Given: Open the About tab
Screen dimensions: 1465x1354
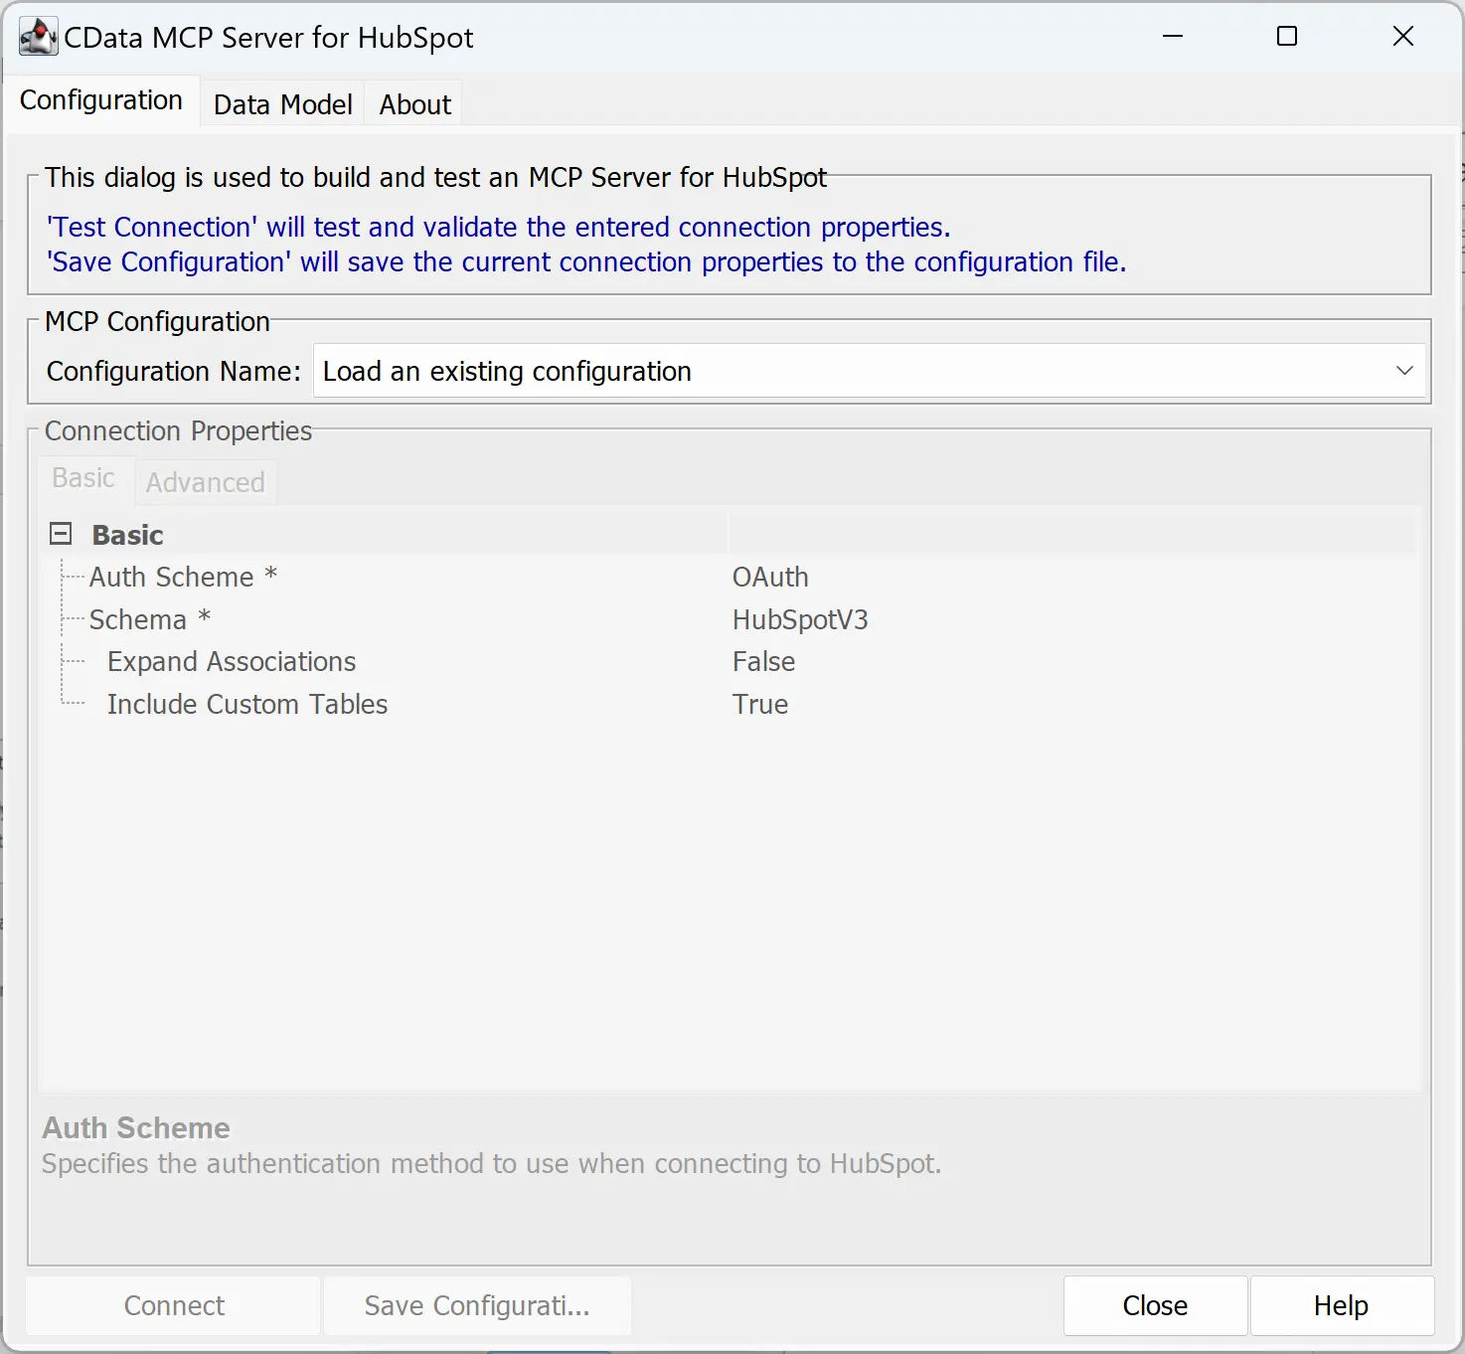Looking at the screenshot, I should 413,103.
